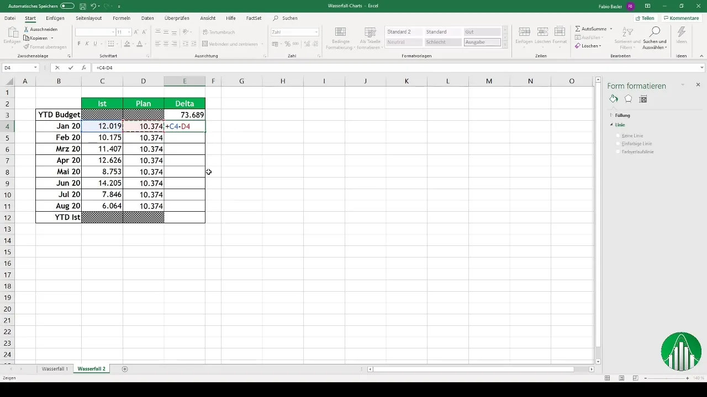
Task: Apply the Ausgabe cell style
Action: tap(482, 42)
